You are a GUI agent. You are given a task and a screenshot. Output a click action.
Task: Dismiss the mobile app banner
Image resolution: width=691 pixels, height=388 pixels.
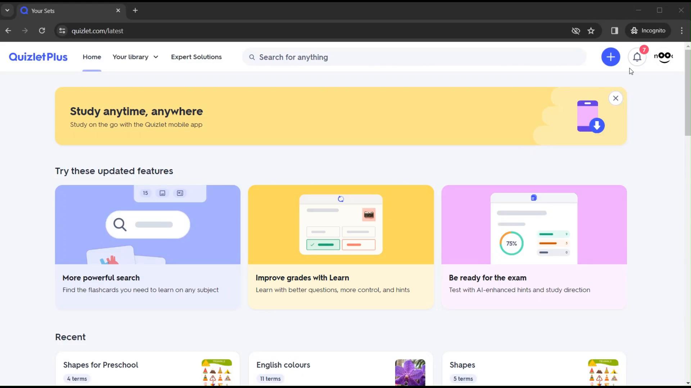pyautogui.click(x=615, y=98)
